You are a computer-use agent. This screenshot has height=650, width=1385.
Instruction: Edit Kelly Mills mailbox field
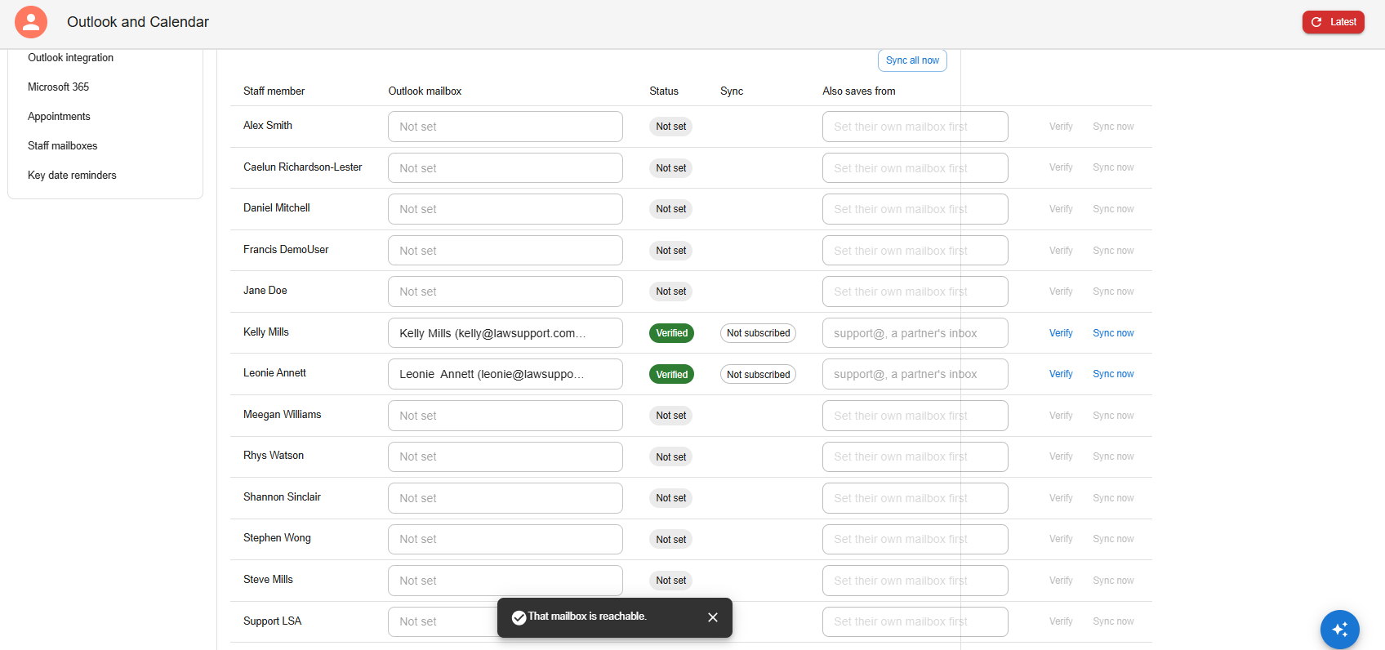coord(505,333)
